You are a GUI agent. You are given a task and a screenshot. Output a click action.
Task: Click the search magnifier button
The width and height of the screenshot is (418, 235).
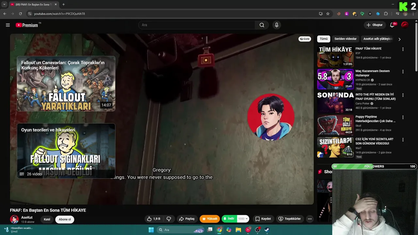coord(262,25)
